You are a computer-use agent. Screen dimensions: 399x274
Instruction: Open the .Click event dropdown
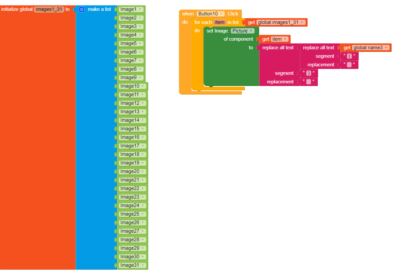234,14
